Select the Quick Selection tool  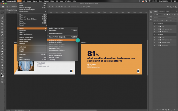2,21
